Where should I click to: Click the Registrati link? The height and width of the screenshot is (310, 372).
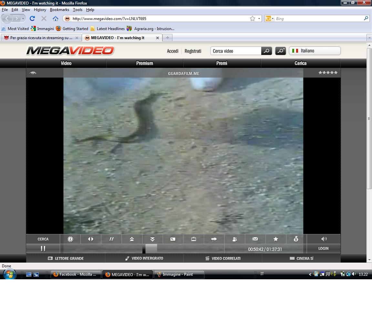click(x=193, y=51)
